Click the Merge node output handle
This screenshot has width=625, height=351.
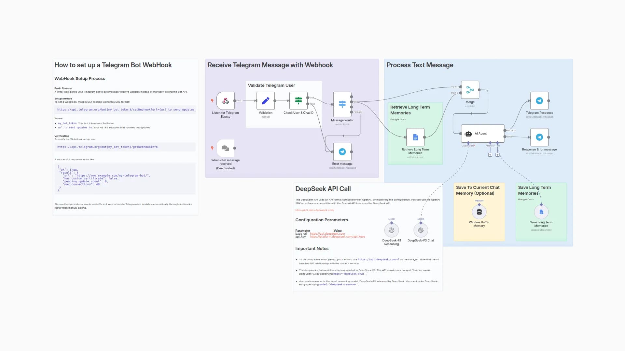(479, 90)
